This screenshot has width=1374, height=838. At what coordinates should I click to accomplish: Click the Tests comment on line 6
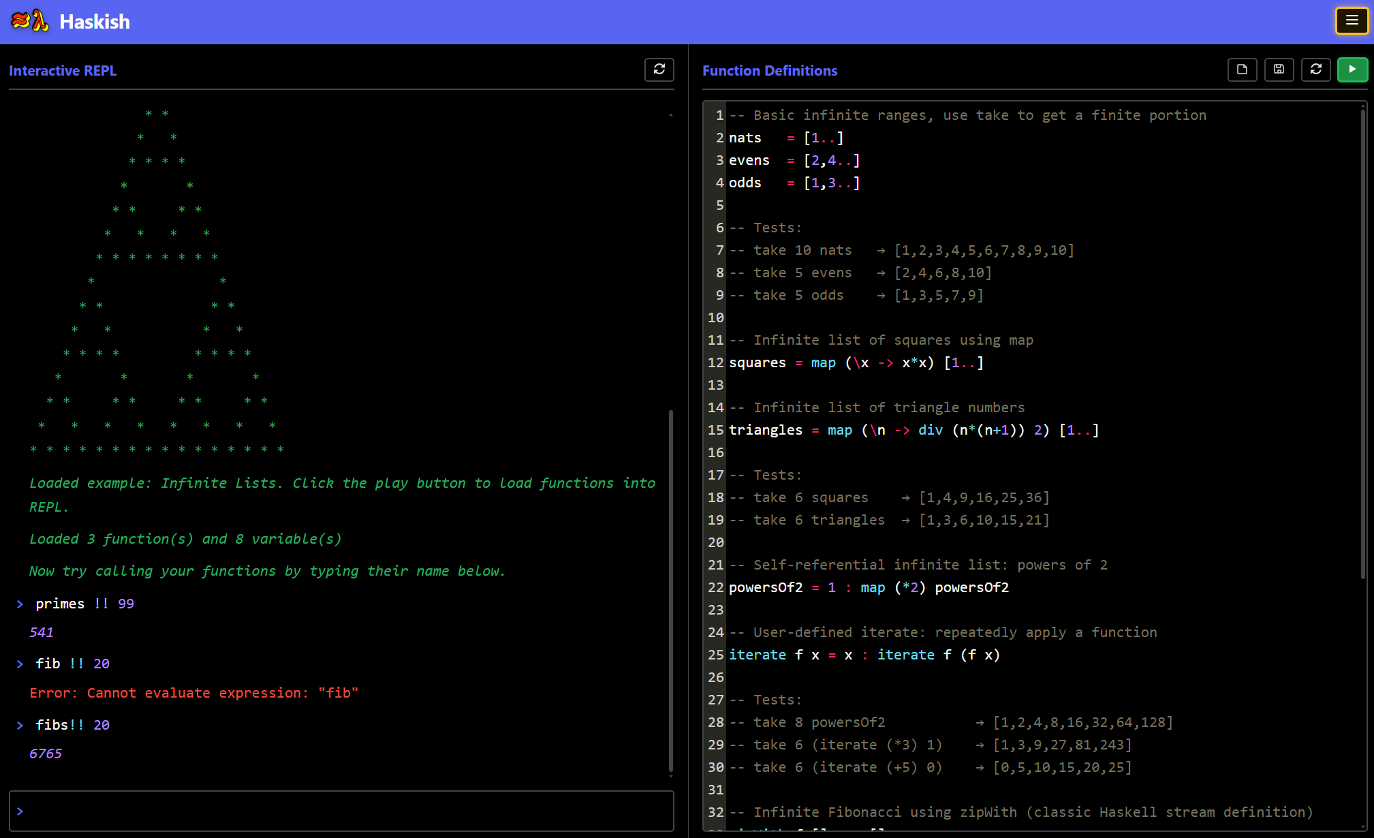pos(766,228)
